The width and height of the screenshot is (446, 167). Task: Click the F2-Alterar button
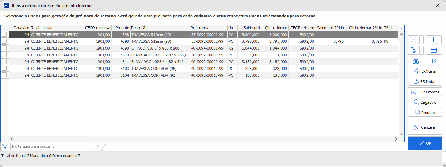425,71
